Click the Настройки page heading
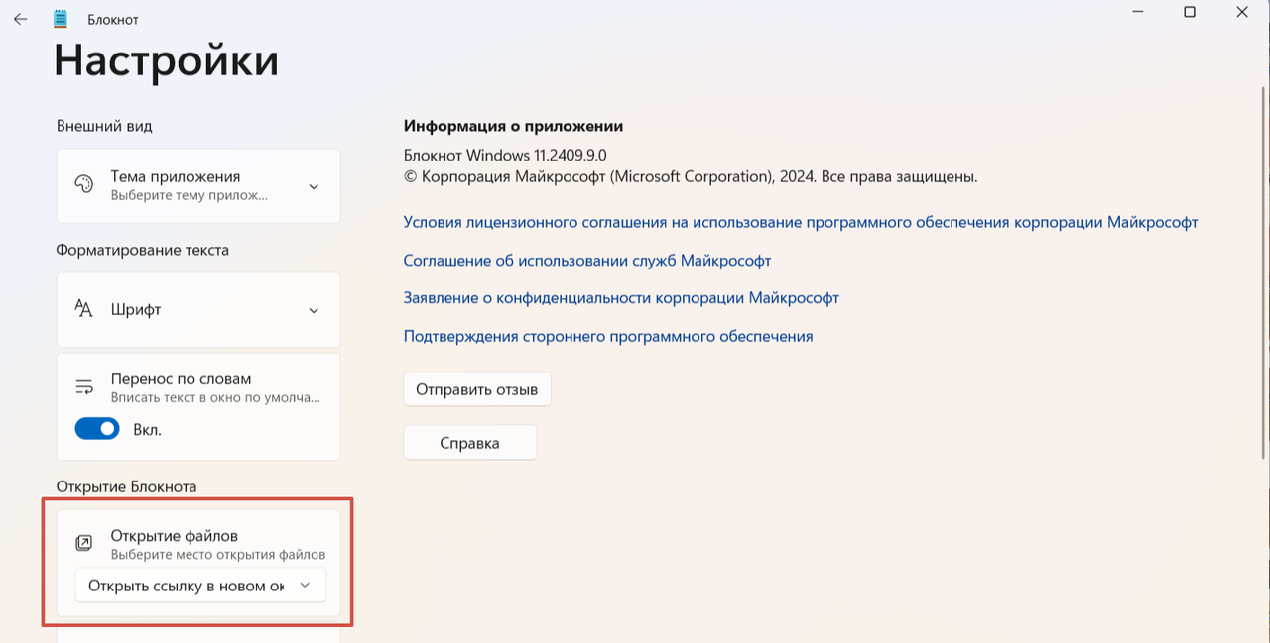The width and height of the screenshot is (1270, 643). (167, 60)
